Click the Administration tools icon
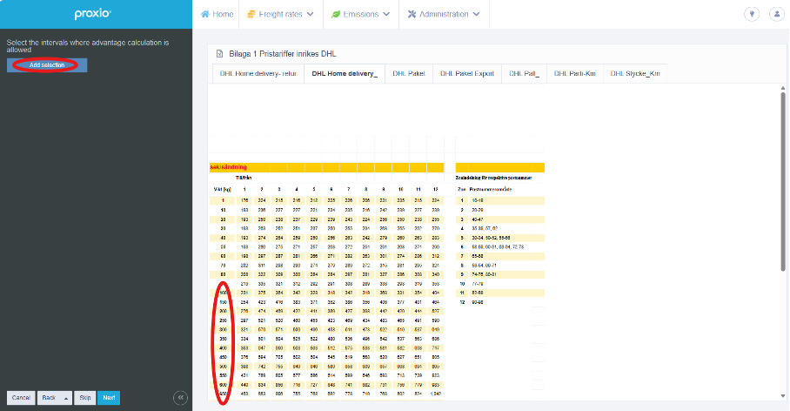Viewport: 790px width, 411px height. (x=412, y=14)
